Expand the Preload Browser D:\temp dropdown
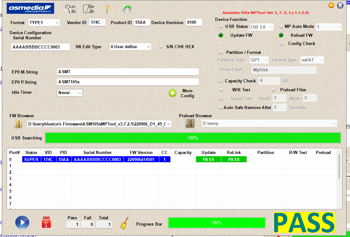 pos(334,124)
